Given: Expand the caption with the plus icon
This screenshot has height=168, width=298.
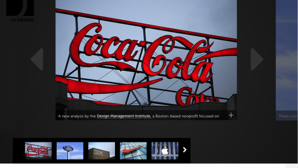Looking at the screenshot, I should (231, 115).
